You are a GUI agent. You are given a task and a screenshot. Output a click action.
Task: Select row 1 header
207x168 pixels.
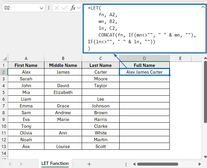pyautogui.click(x=4, y=65)
